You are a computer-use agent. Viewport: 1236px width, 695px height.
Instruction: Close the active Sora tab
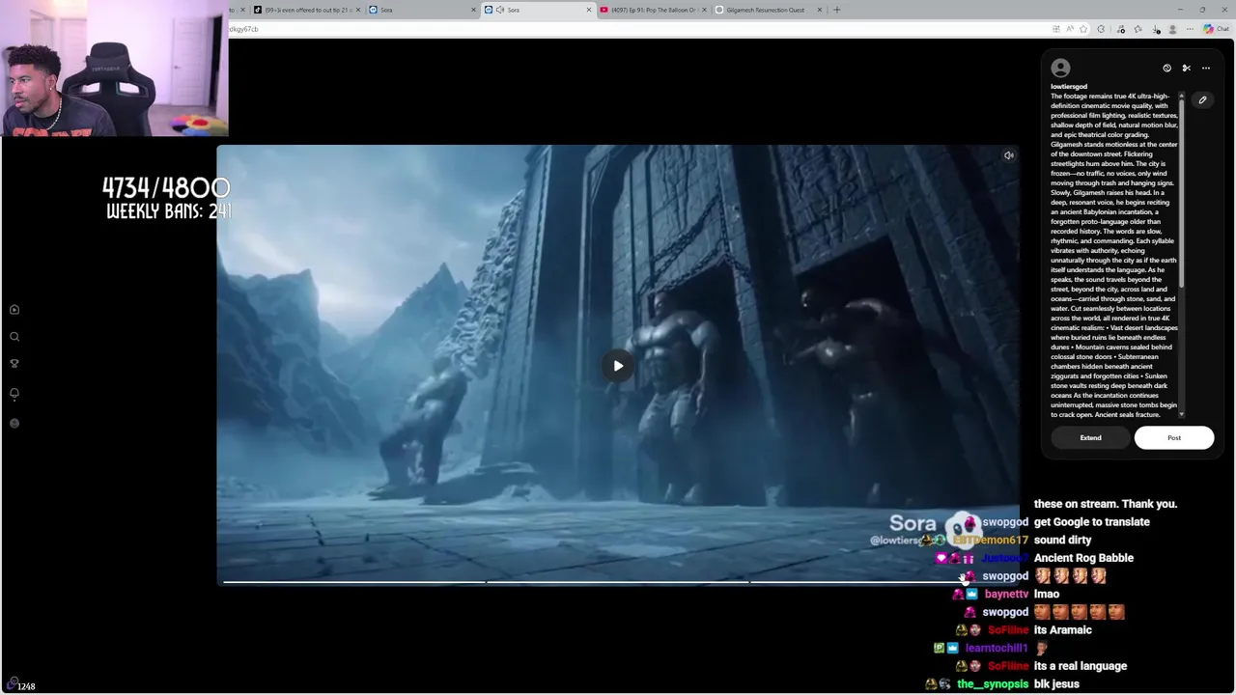[588, 10]
